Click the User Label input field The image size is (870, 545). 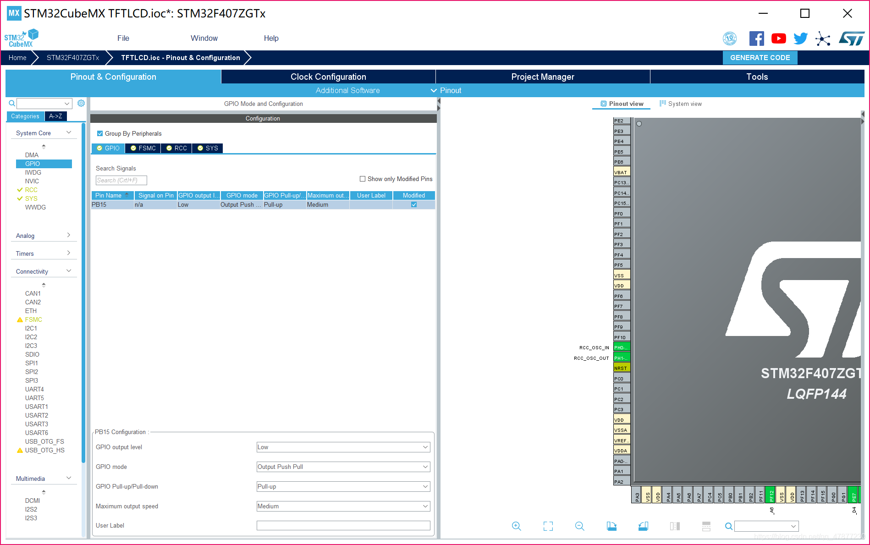(x=343, y=525)
